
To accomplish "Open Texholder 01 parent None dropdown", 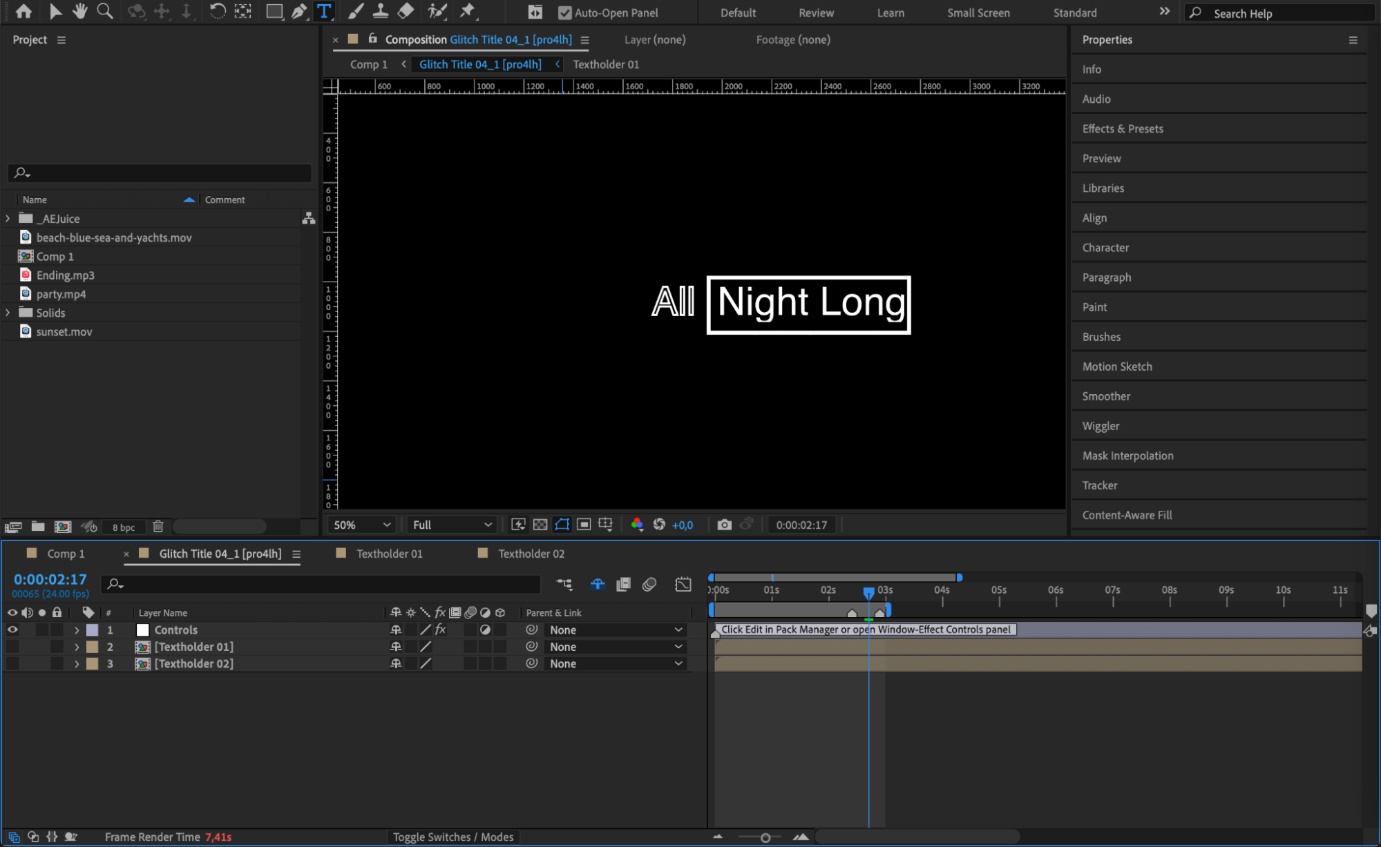I will (x=615, y=647).
